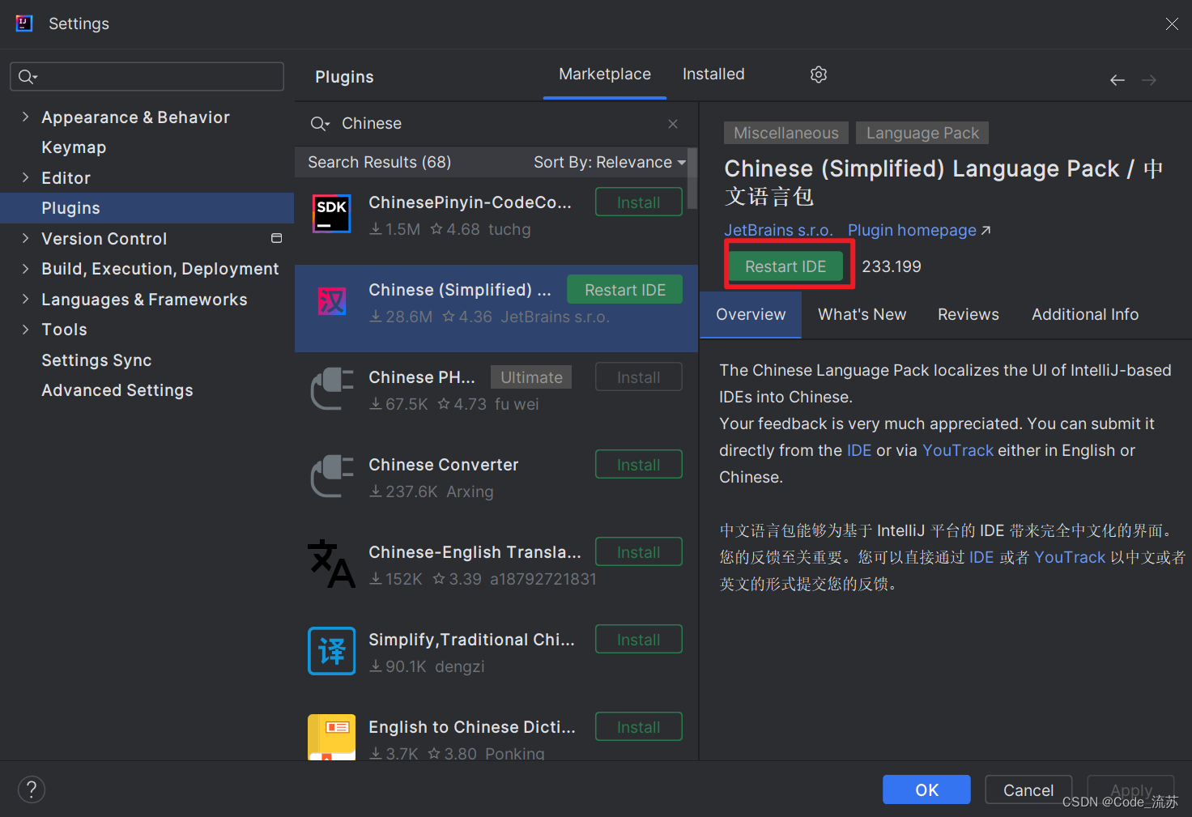Install English to Chinese Dictionary plugin
Screen dimensions: 1192x817
click(639, 727)
